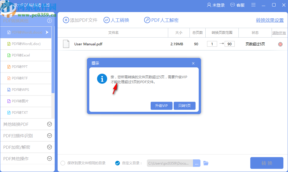Open 转换效果设置 conversion settings link
Screen dimensions: 288x172
tap(270, 20)
